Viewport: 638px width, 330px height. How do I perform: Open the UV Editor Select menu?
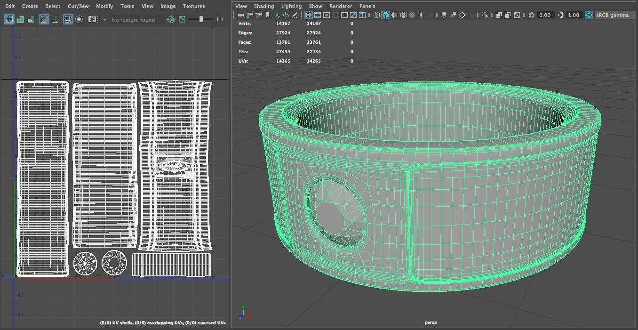[53, 6]
